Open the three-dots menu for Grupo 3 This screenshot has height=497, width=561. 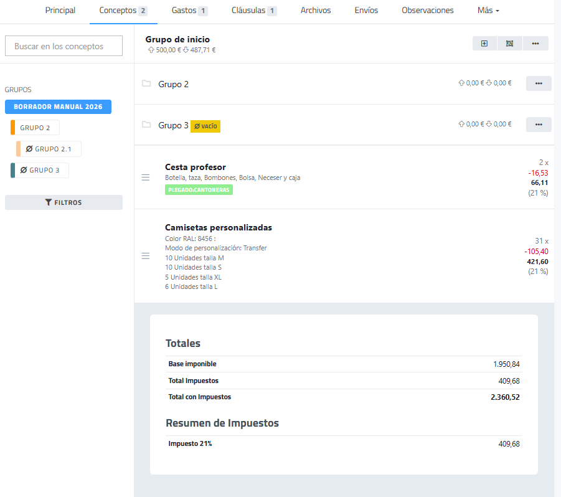pos(539,125)
